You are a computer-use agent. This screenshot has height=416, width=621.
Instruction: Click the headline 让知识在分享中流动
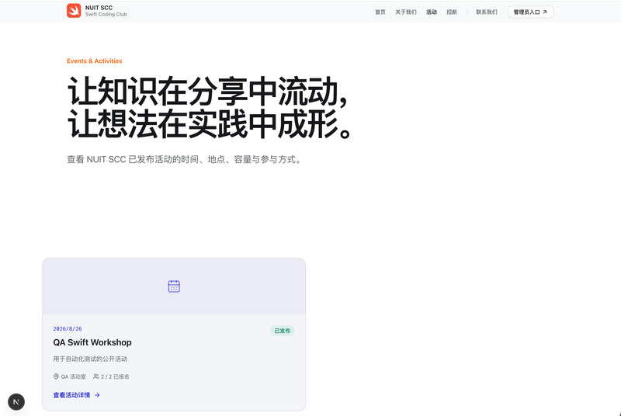point(207,92)
